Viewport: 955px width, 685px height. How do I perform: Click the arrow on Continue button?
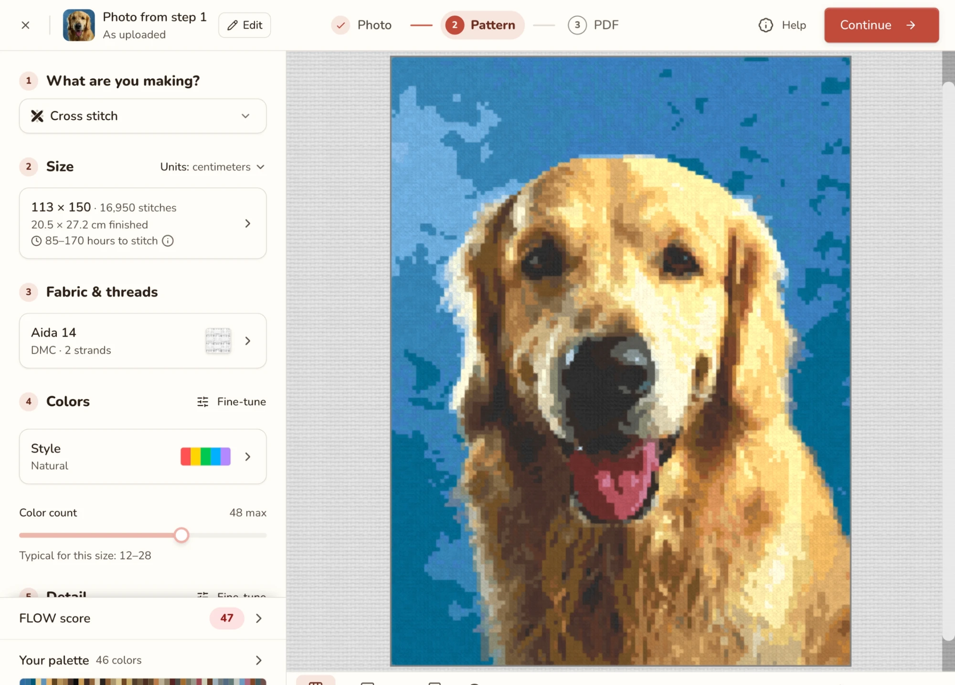point(911,25)
